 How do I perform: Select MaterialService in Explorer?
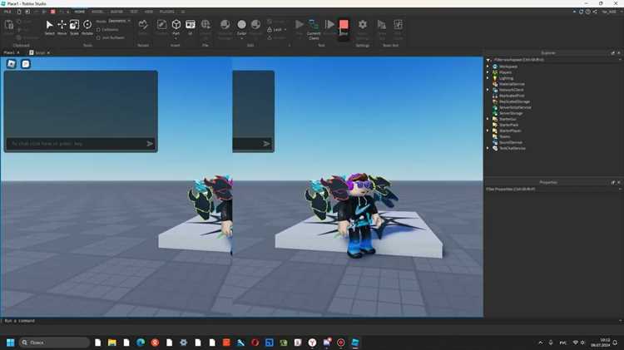pyautogui.click(x=512, y=84)
